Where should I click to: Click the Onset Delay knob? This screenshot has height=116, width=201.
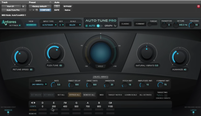click(x=71, y=85)
